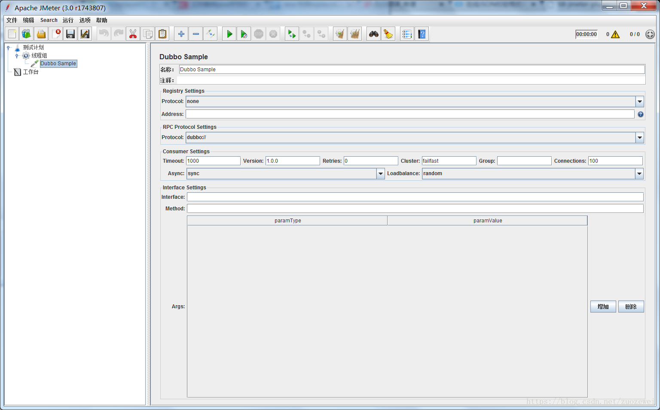Image resolution: width=660 pixels, height=410 pixels.
Task: Open the 运行 menu
Action: click(68, 20)
